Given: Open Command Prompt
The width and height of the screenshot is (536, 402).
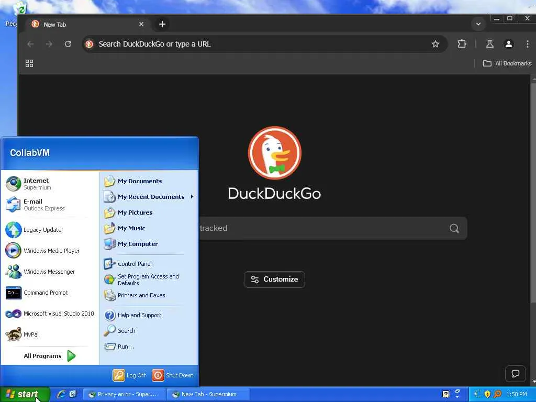Looking at the screenshot, I should (50, 293).
